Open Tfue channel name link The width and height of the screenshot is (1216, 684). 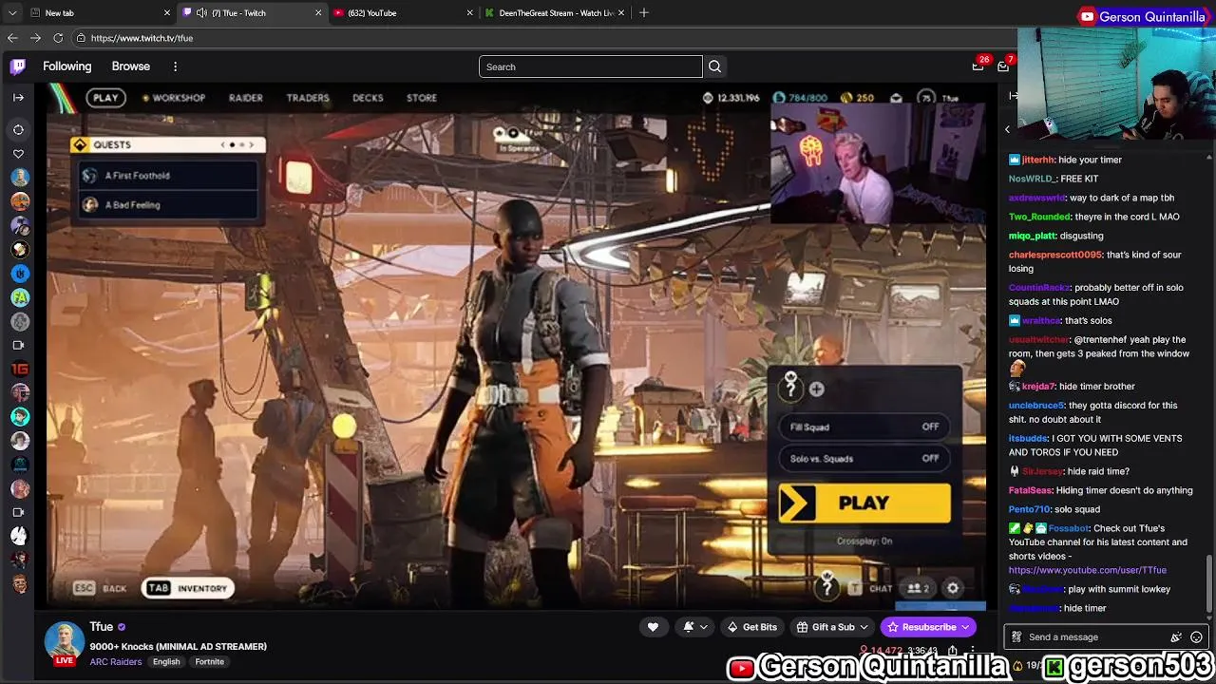coord(101,627)
